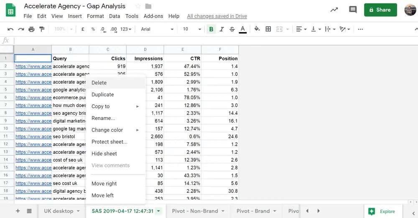Print the spreadsheet
Image resolution: width=418 pixels, height=218 pixels.
tap(31, 29)
